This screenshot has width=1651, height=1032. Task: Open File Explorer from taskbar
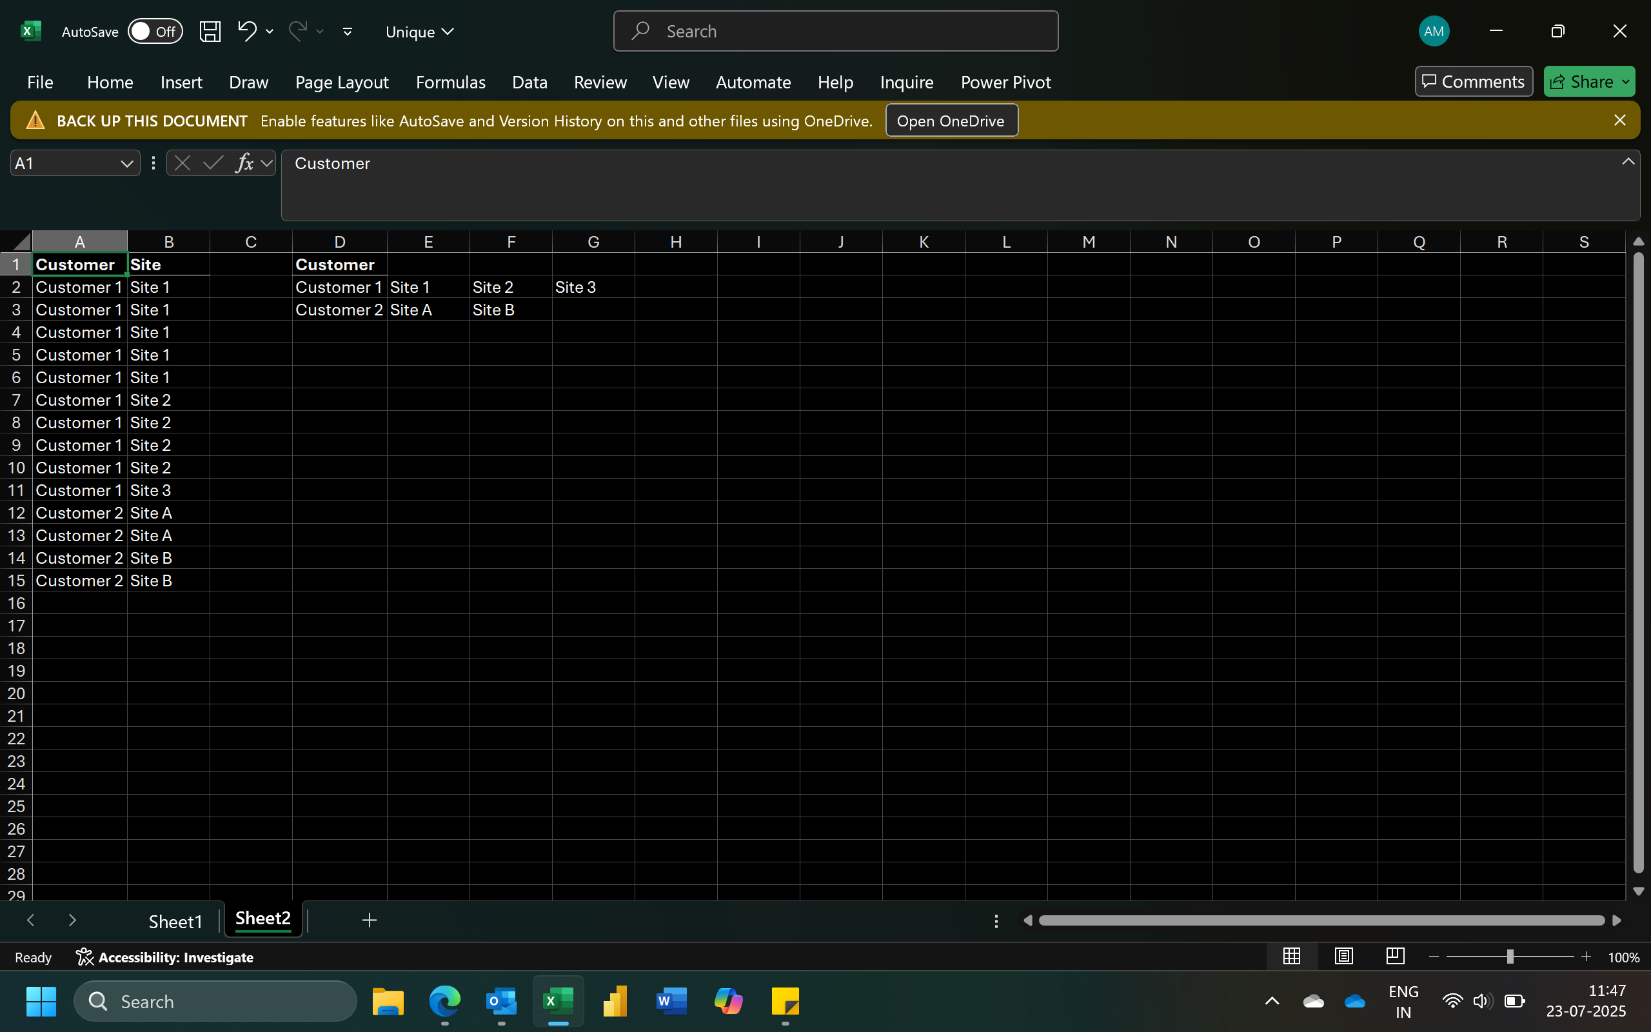pos(388,1001)
